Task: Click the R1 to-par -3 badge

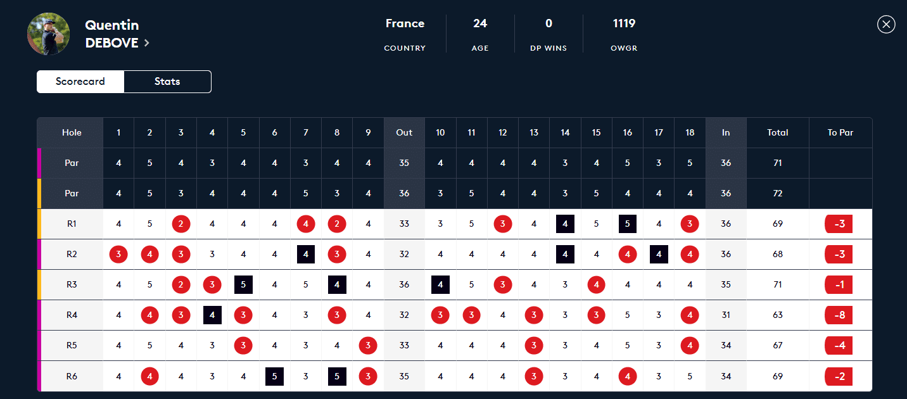Action: [x=839, y=224]
